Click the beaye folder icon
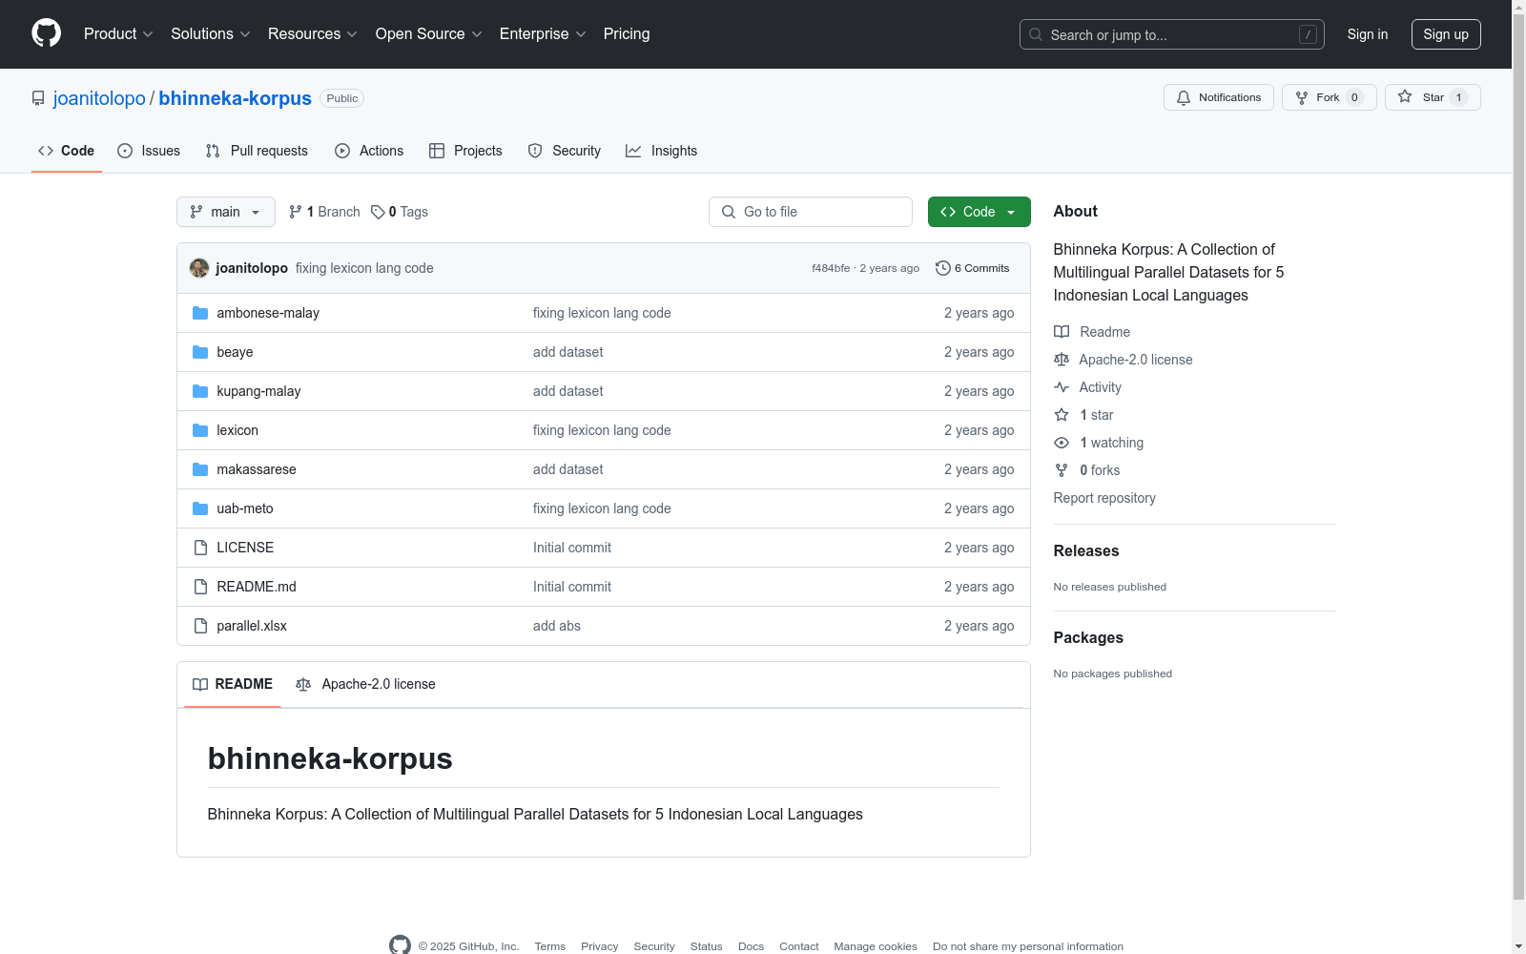This screenshot has width=1526, height=954. point(200,352)
